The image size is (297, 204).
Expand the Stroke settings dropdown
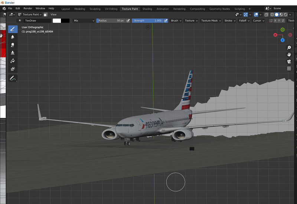coord(230,21)
